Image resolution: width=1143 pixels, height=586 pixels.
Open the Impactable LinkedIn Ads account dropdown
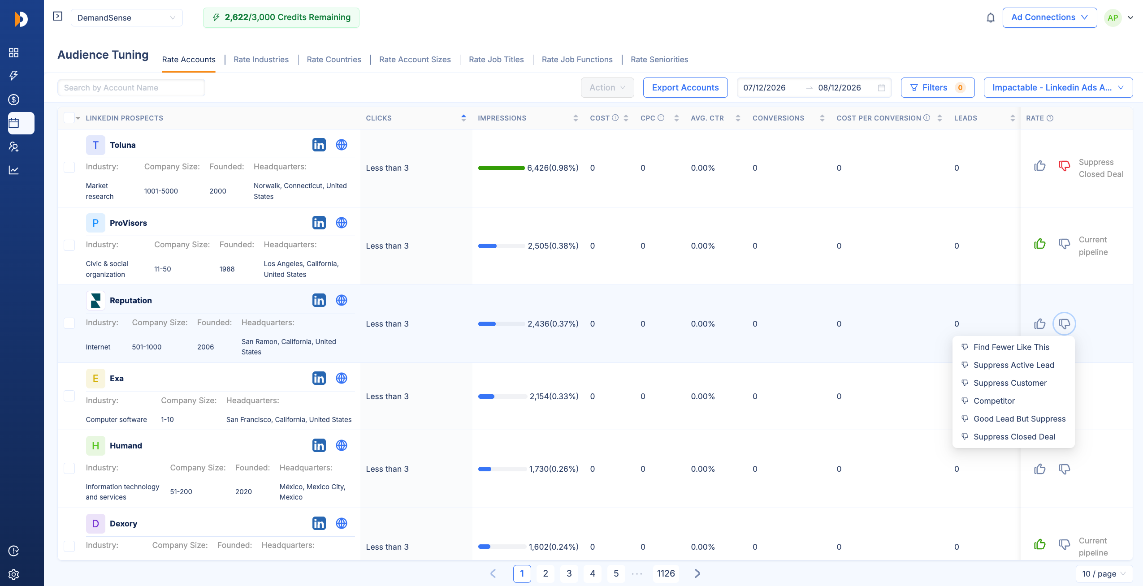[x=1058, y=88]
